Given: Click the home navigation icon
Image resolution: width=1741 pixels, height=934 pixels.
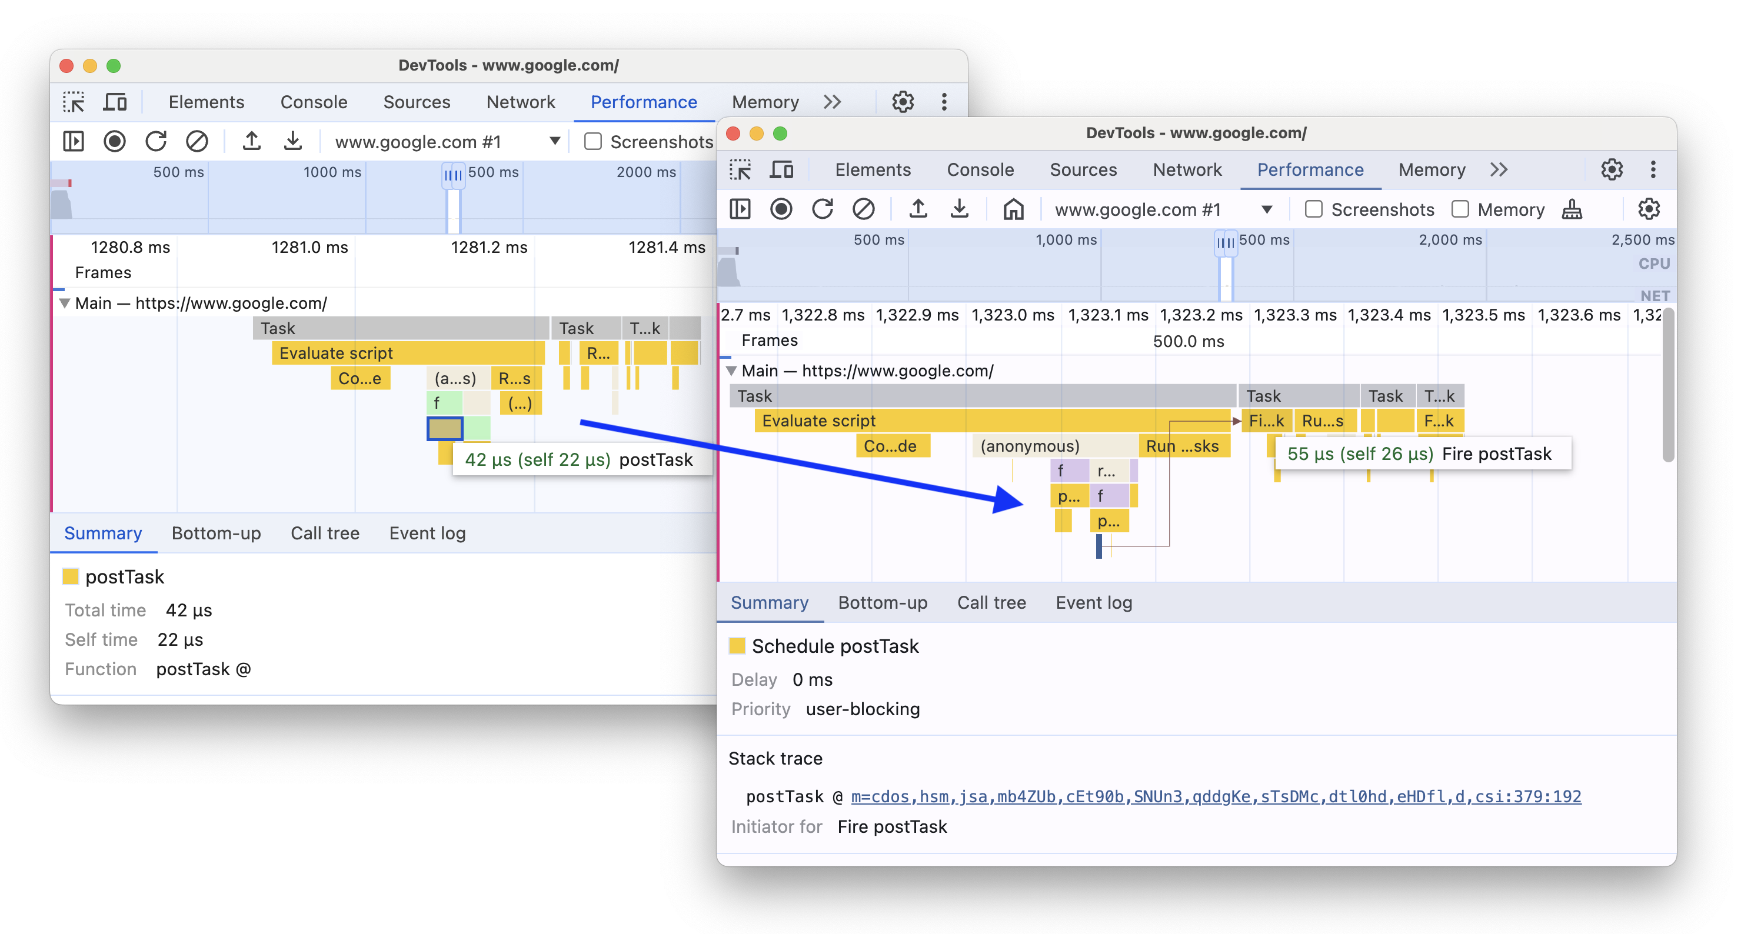Looking at the screenshot, I should click(x=1013, y=208).
